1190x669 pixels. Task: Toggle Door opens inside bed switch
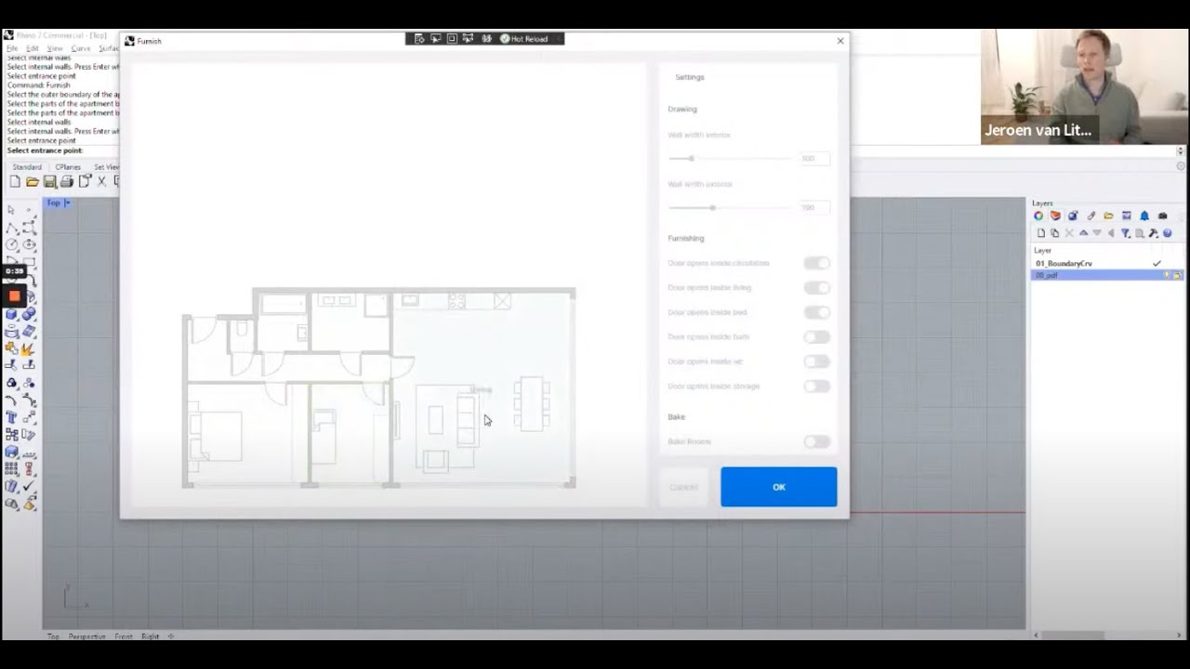(x=816, y=312)
